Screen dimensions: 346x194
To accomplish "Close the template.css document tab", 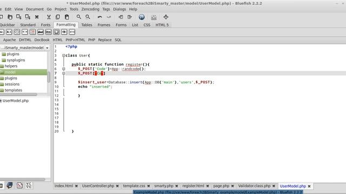I will pos(149,186).
